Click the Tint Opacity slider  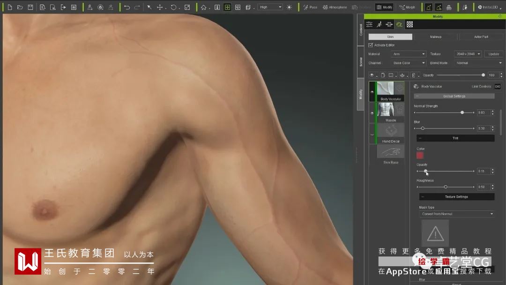(x=446, y=171)
